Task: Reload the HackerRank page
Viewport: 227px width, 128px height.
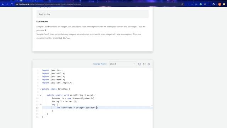Action: 12,4
